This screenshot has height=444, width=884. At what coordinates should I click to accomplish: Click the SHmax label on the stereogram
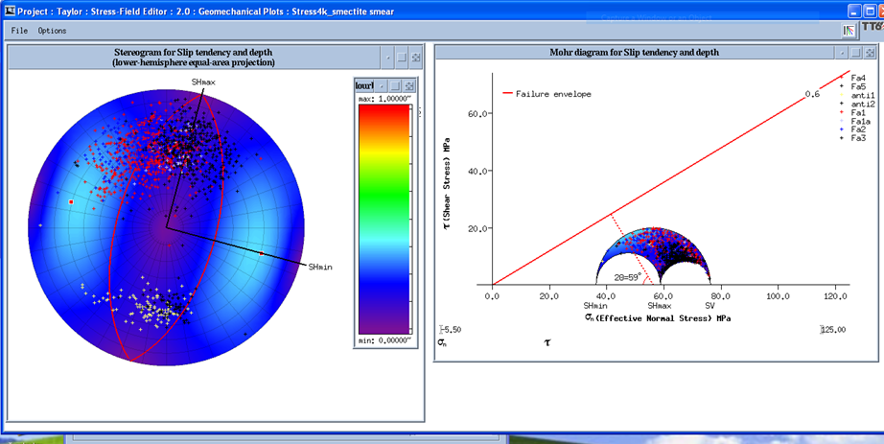click(203, 82)
